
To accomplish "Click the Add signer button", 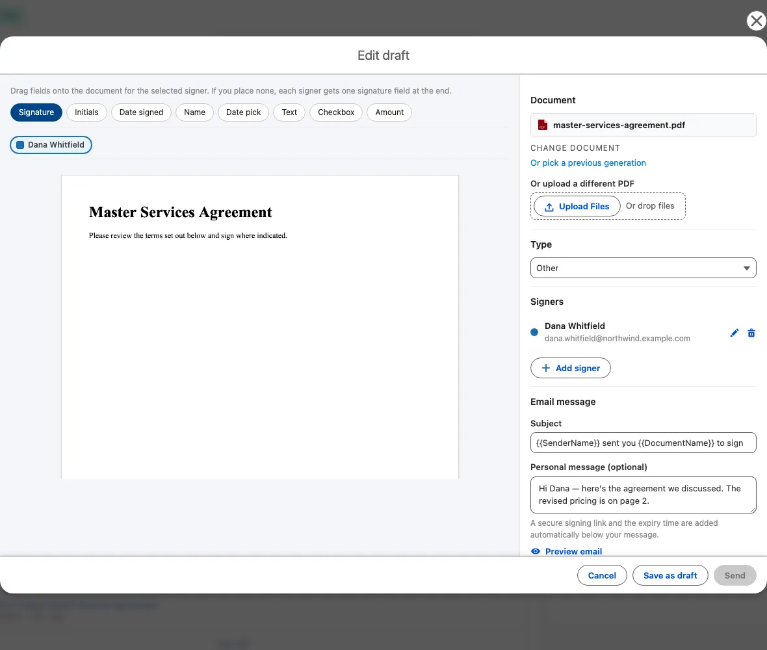I will (x=570, y=368).
